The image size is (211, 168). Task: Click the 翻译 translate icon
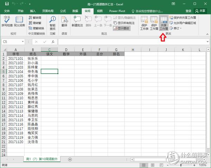(64, 21)
